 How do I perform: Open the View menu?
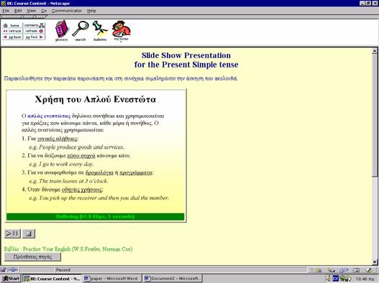(31, 11)
